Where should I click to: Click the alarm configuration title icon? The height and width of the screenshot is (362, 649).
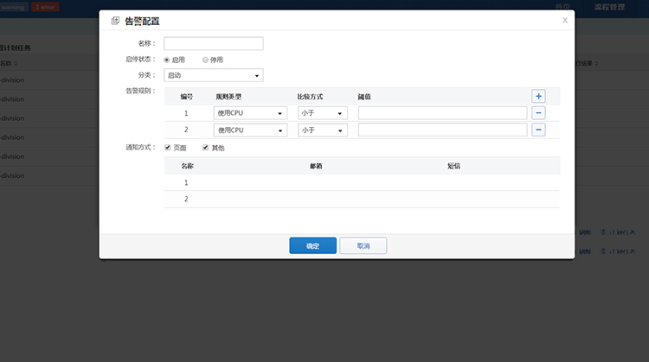coord(115,21)
